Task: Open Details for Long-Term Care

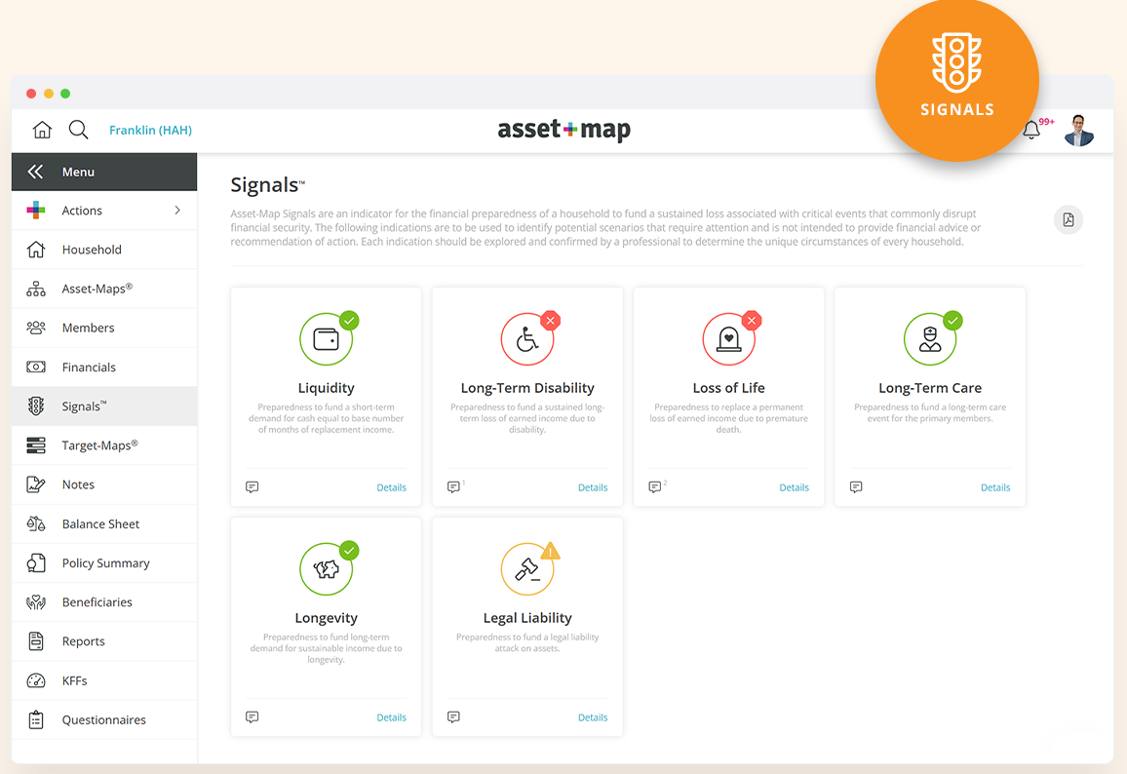Action: [x=995, y=487]
